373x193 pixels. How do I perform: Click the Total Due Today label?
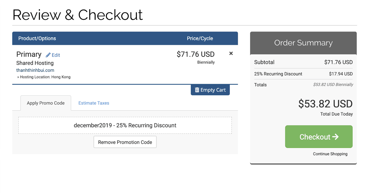tap(337, 114)
